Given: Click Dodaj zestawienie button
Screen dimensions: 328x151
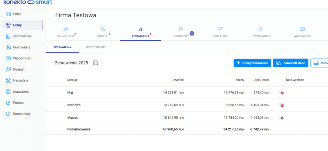Looking at the screenshot, I should coord(252,63).
